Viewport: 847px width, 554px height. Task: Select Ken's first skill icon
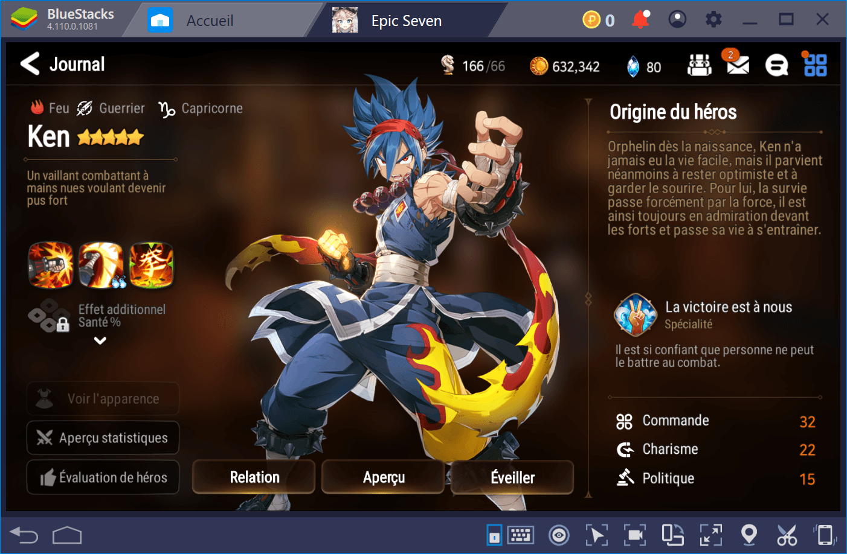coord(51,265)
